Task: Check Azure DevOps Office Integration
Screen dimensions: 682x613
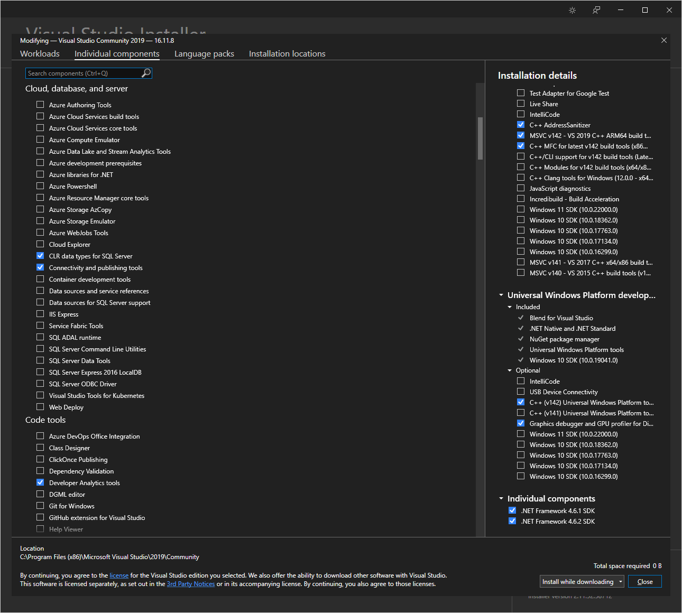Action: (40, 436)
